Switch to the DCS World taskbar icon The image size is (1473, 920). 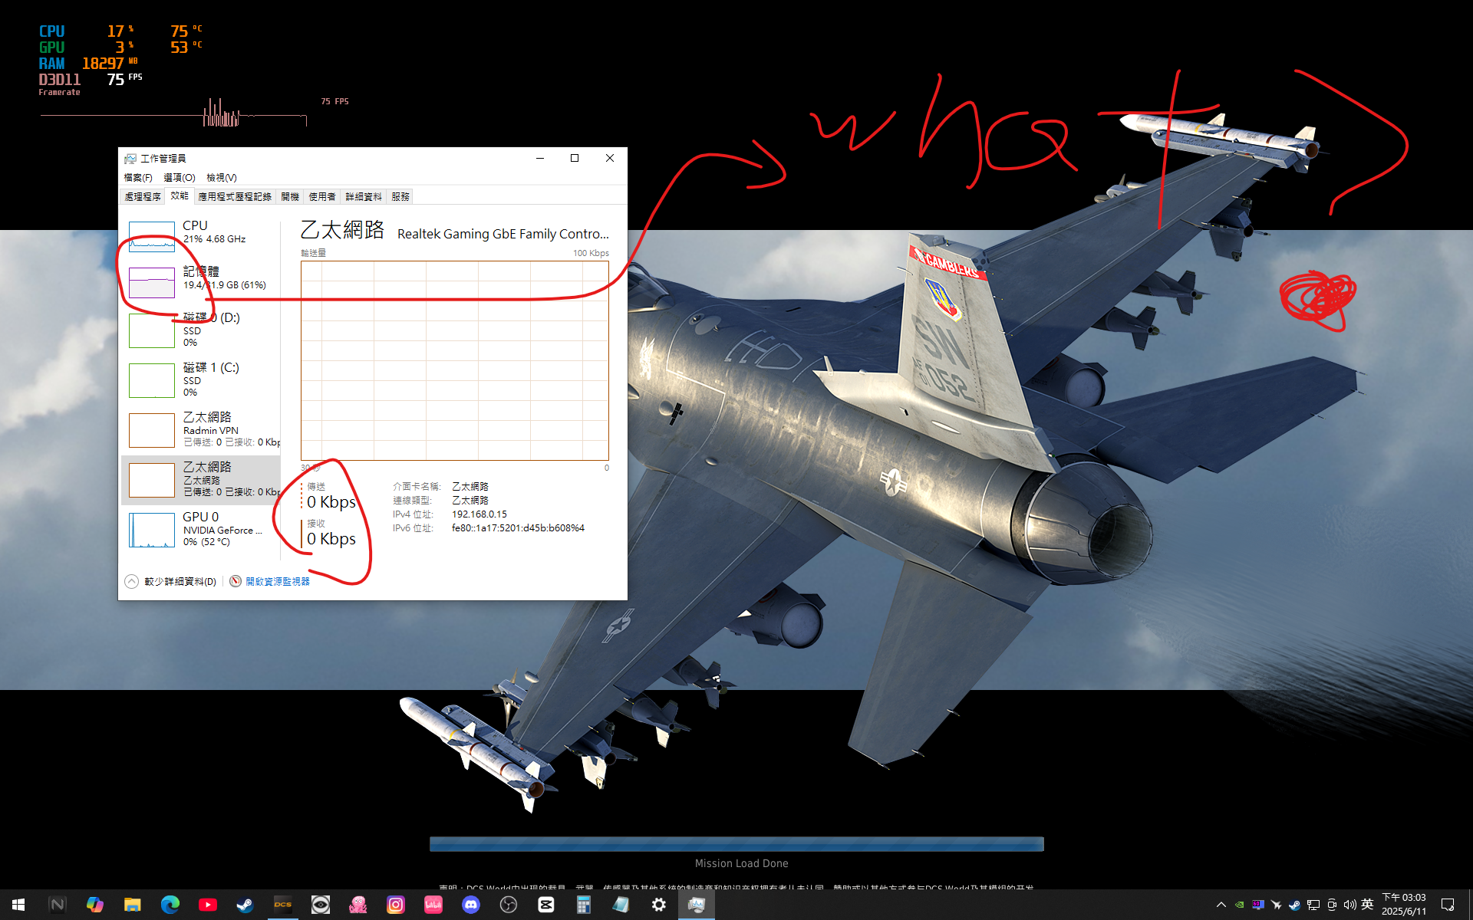[x=283, y=905]
